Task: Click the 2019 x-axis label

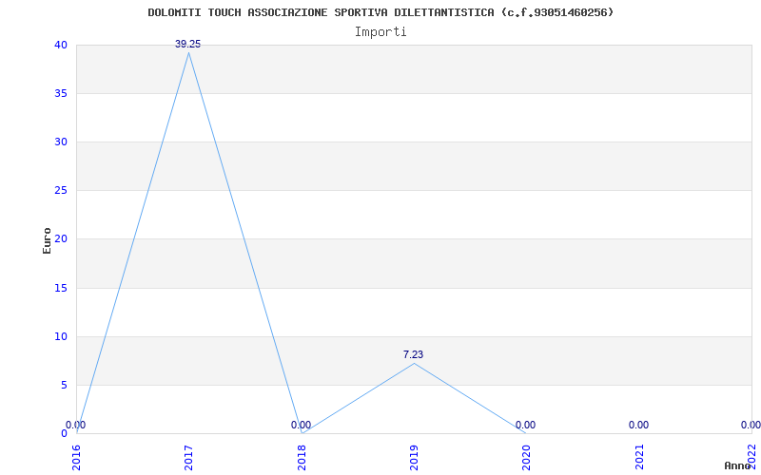Action: tap(414, 459)
